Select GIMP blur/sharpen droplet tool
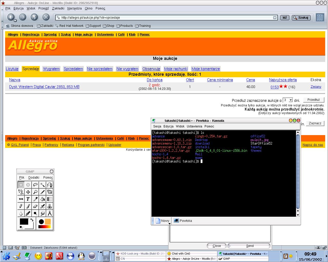The height and width of the screenshot is (262, 328). coord(21,213)
